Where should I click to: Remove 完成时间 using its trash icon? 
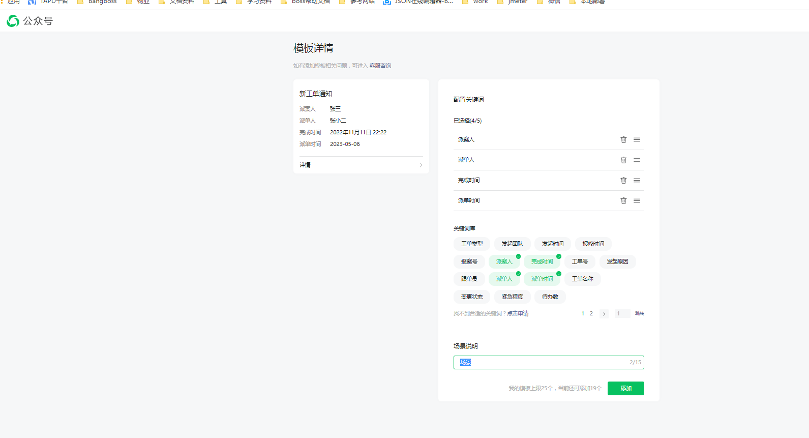point(623,180)
